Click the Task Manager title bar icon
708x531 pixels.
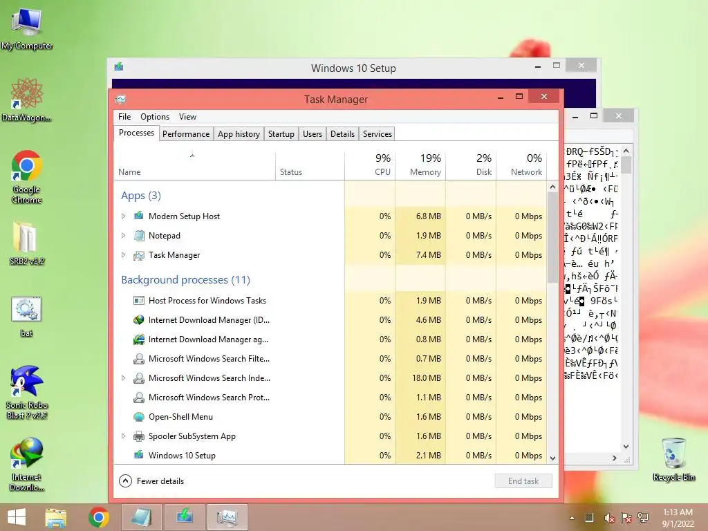point(120,100)
